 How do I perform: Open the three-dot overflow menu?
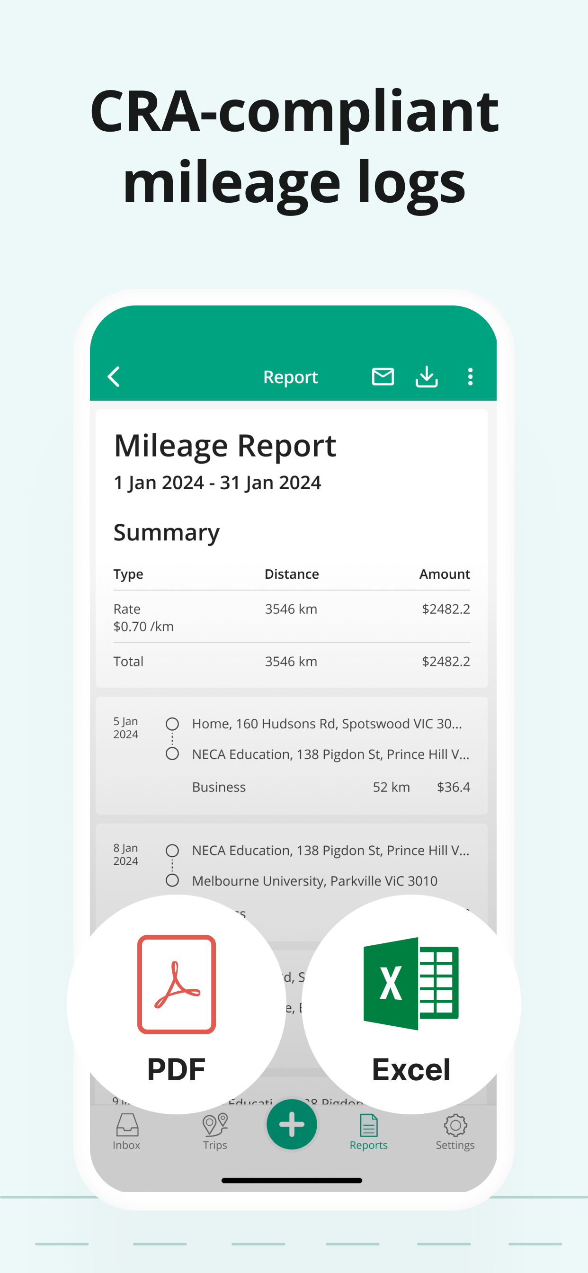click(470, 377)
